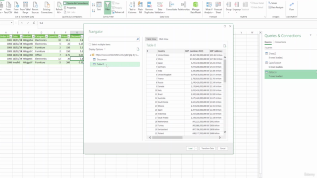Click the United States row in preview
The width and height of the screenshot is (317, 178).
(x=185, y=55)
